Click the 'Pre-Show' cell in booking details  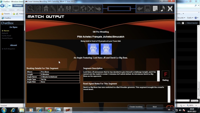coord(60,72)
